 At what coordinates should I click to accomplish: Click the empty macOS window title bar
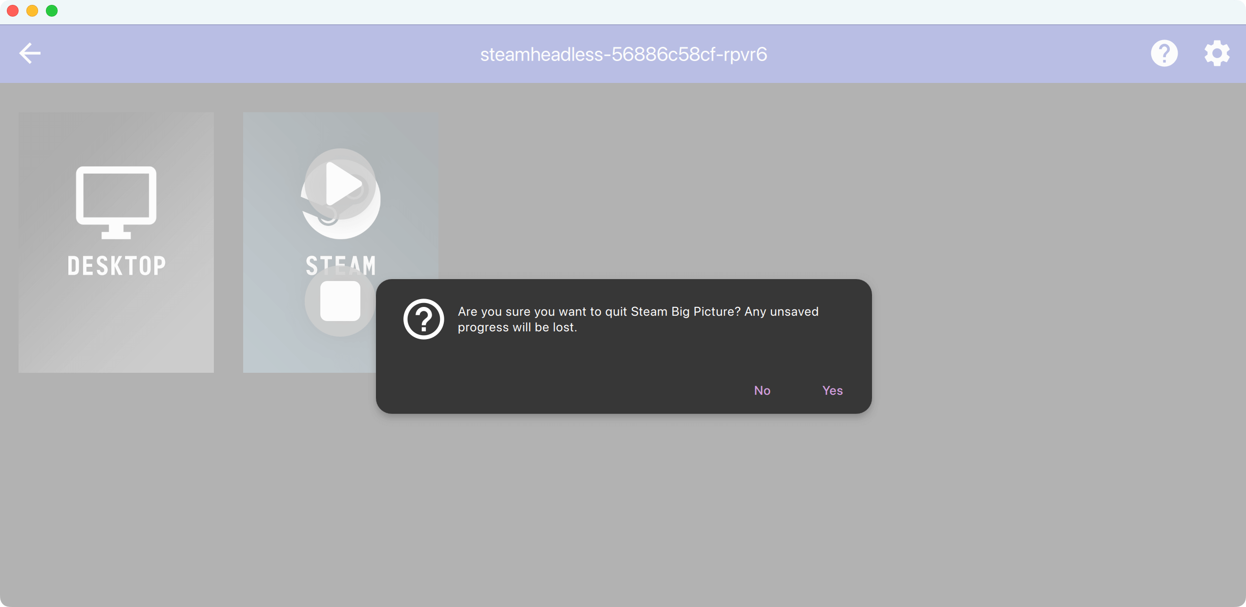pyautogui.click(x=623, y=12)
